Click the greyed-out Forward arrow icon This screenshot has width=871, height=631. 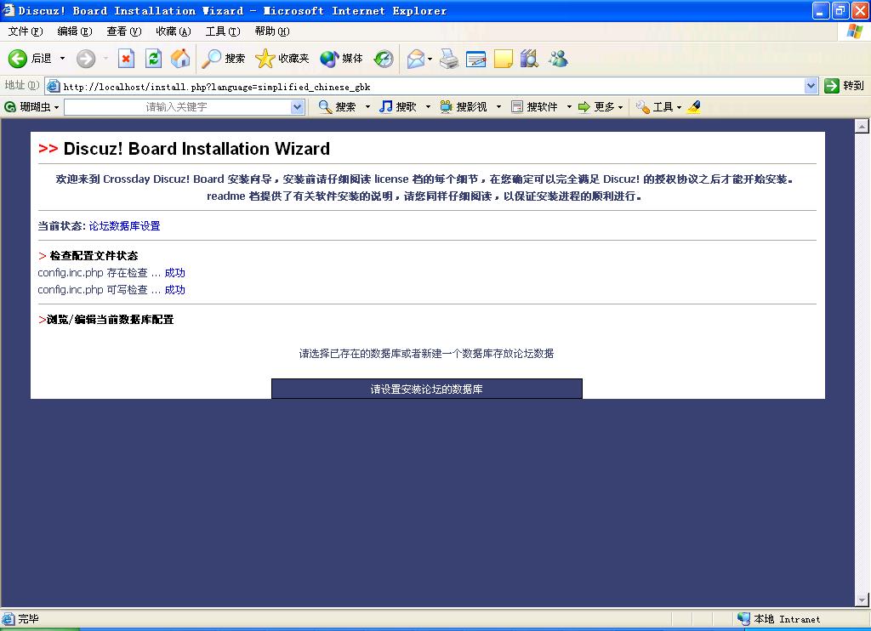point(86,59)
